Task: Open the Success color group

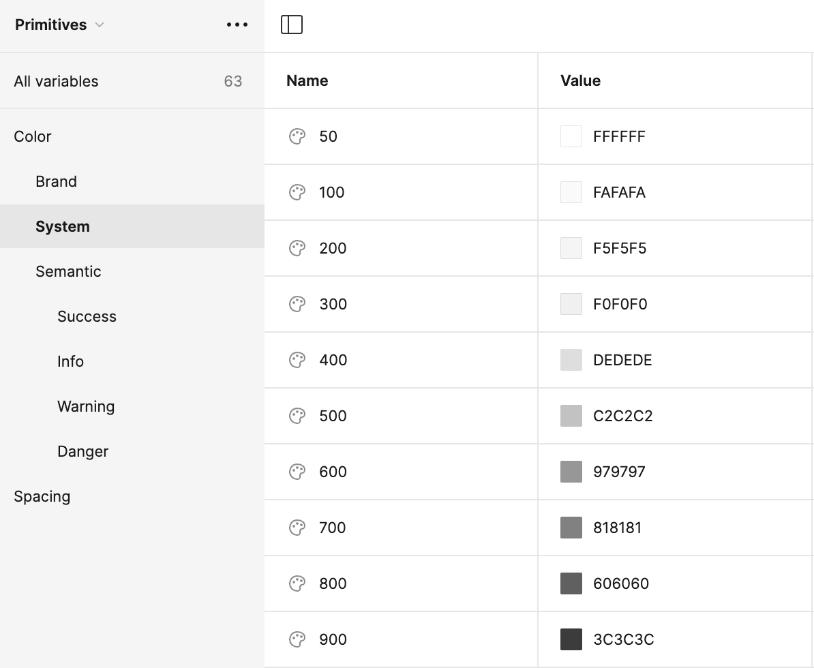Action: coord(87,316)
